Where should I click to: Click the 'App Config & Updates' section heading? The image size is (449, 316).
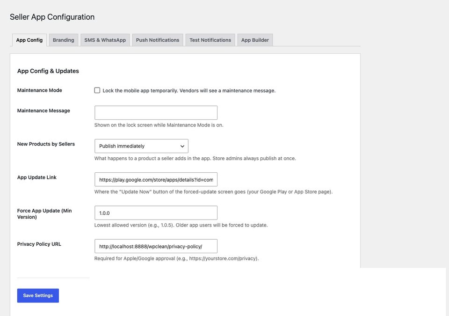point(48,71)
